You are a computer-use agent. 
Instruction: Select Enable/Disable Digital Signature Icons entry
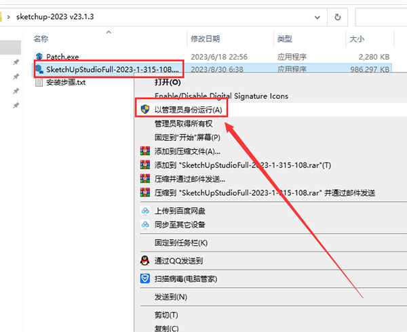pyautogui.click(x=221, y=96)
